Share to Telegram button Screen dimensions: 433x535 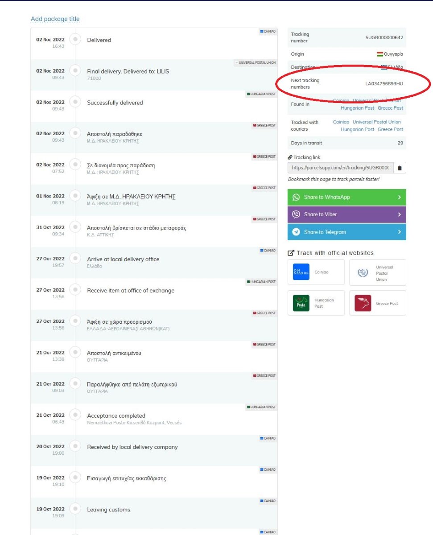347,232
